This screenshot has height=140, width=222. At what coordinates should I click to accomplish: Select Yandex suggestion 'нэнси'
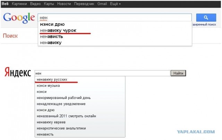pyautogui.click(x=80, y=92)
